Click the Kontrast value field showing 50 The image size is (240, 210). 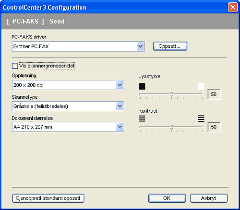(x=214, y=127)
